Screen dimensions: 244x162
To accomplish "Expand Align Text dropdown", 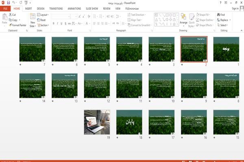I will 135,20.
